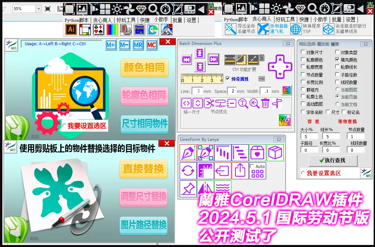Select the angle triangle ruler dimension icon

click(241, 60)
